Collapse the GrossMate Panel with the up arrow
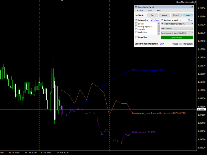The width and height of the screenshot is (207, 155). (190, 7)
